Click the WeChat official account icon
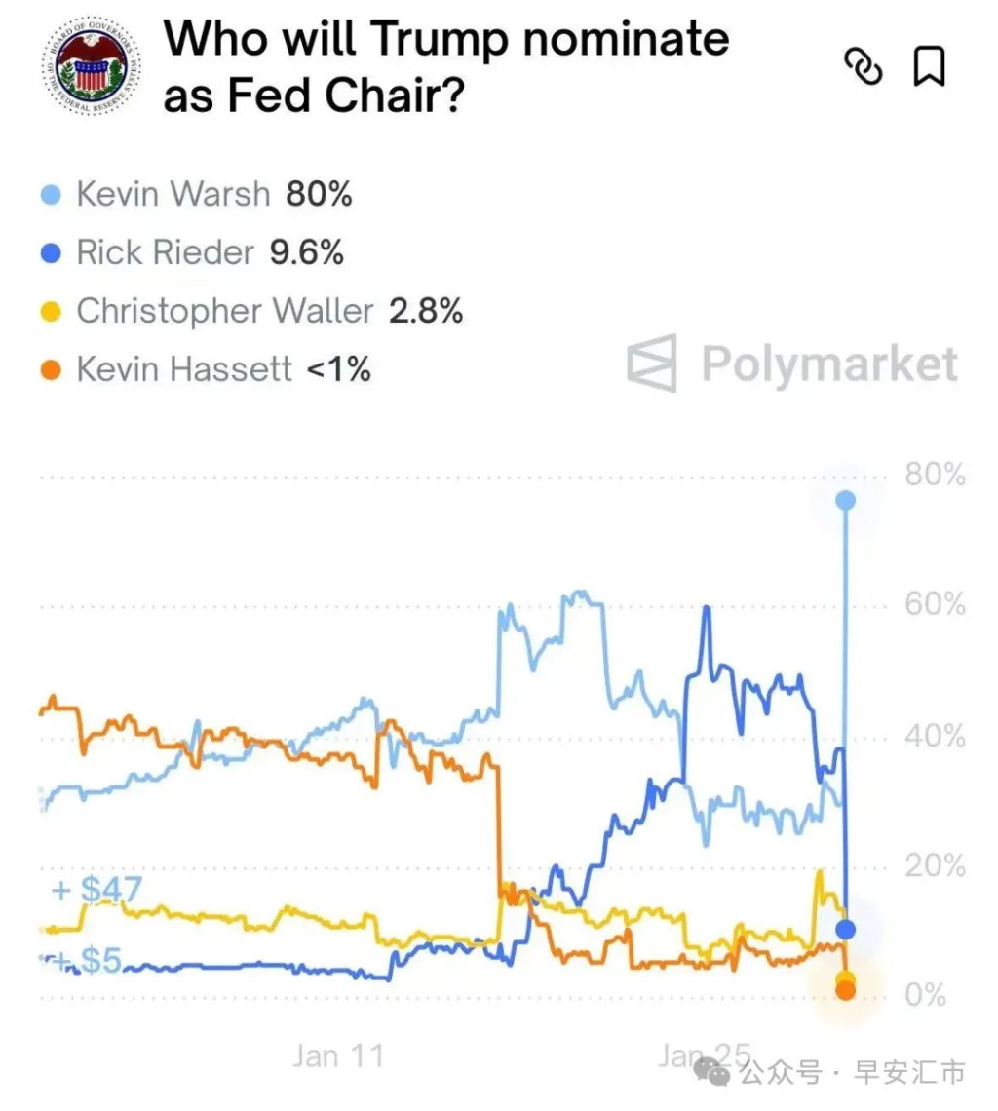 point(718,1073)
